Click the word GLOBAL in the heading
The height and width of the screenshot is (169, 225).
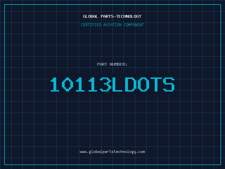tap(90, 16)
